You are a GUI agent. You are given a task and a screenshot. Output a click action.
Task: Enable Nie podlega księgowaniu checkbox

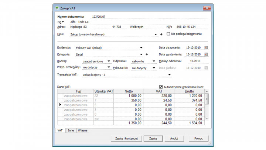(x=168, y=34)
